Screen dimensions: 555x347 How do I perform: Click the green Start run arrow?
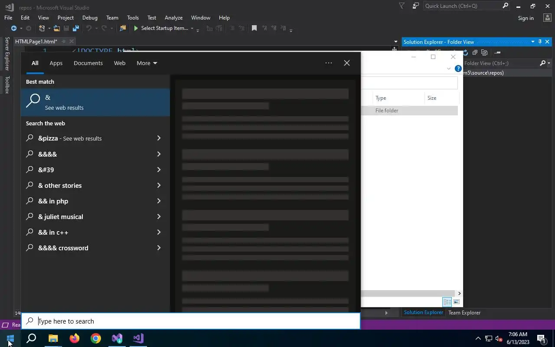pyautogui.click(x=136, y=28)
